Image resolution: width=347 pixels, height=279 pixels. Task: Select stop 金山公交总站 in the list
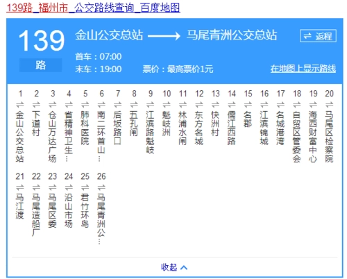pos(20,137)
